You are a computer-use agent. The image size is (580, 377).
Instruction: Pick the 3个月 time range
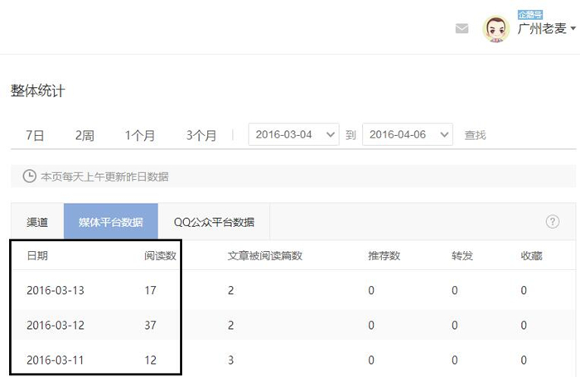[201, 135]
